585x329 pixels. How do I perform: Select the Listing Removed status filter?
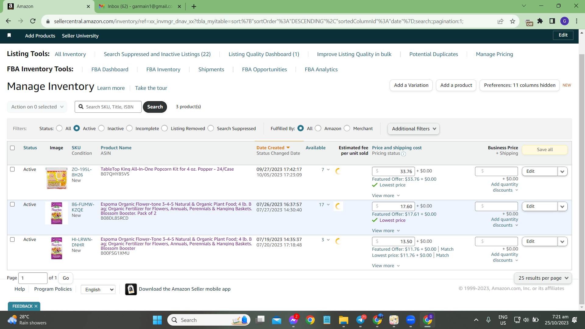165,128
